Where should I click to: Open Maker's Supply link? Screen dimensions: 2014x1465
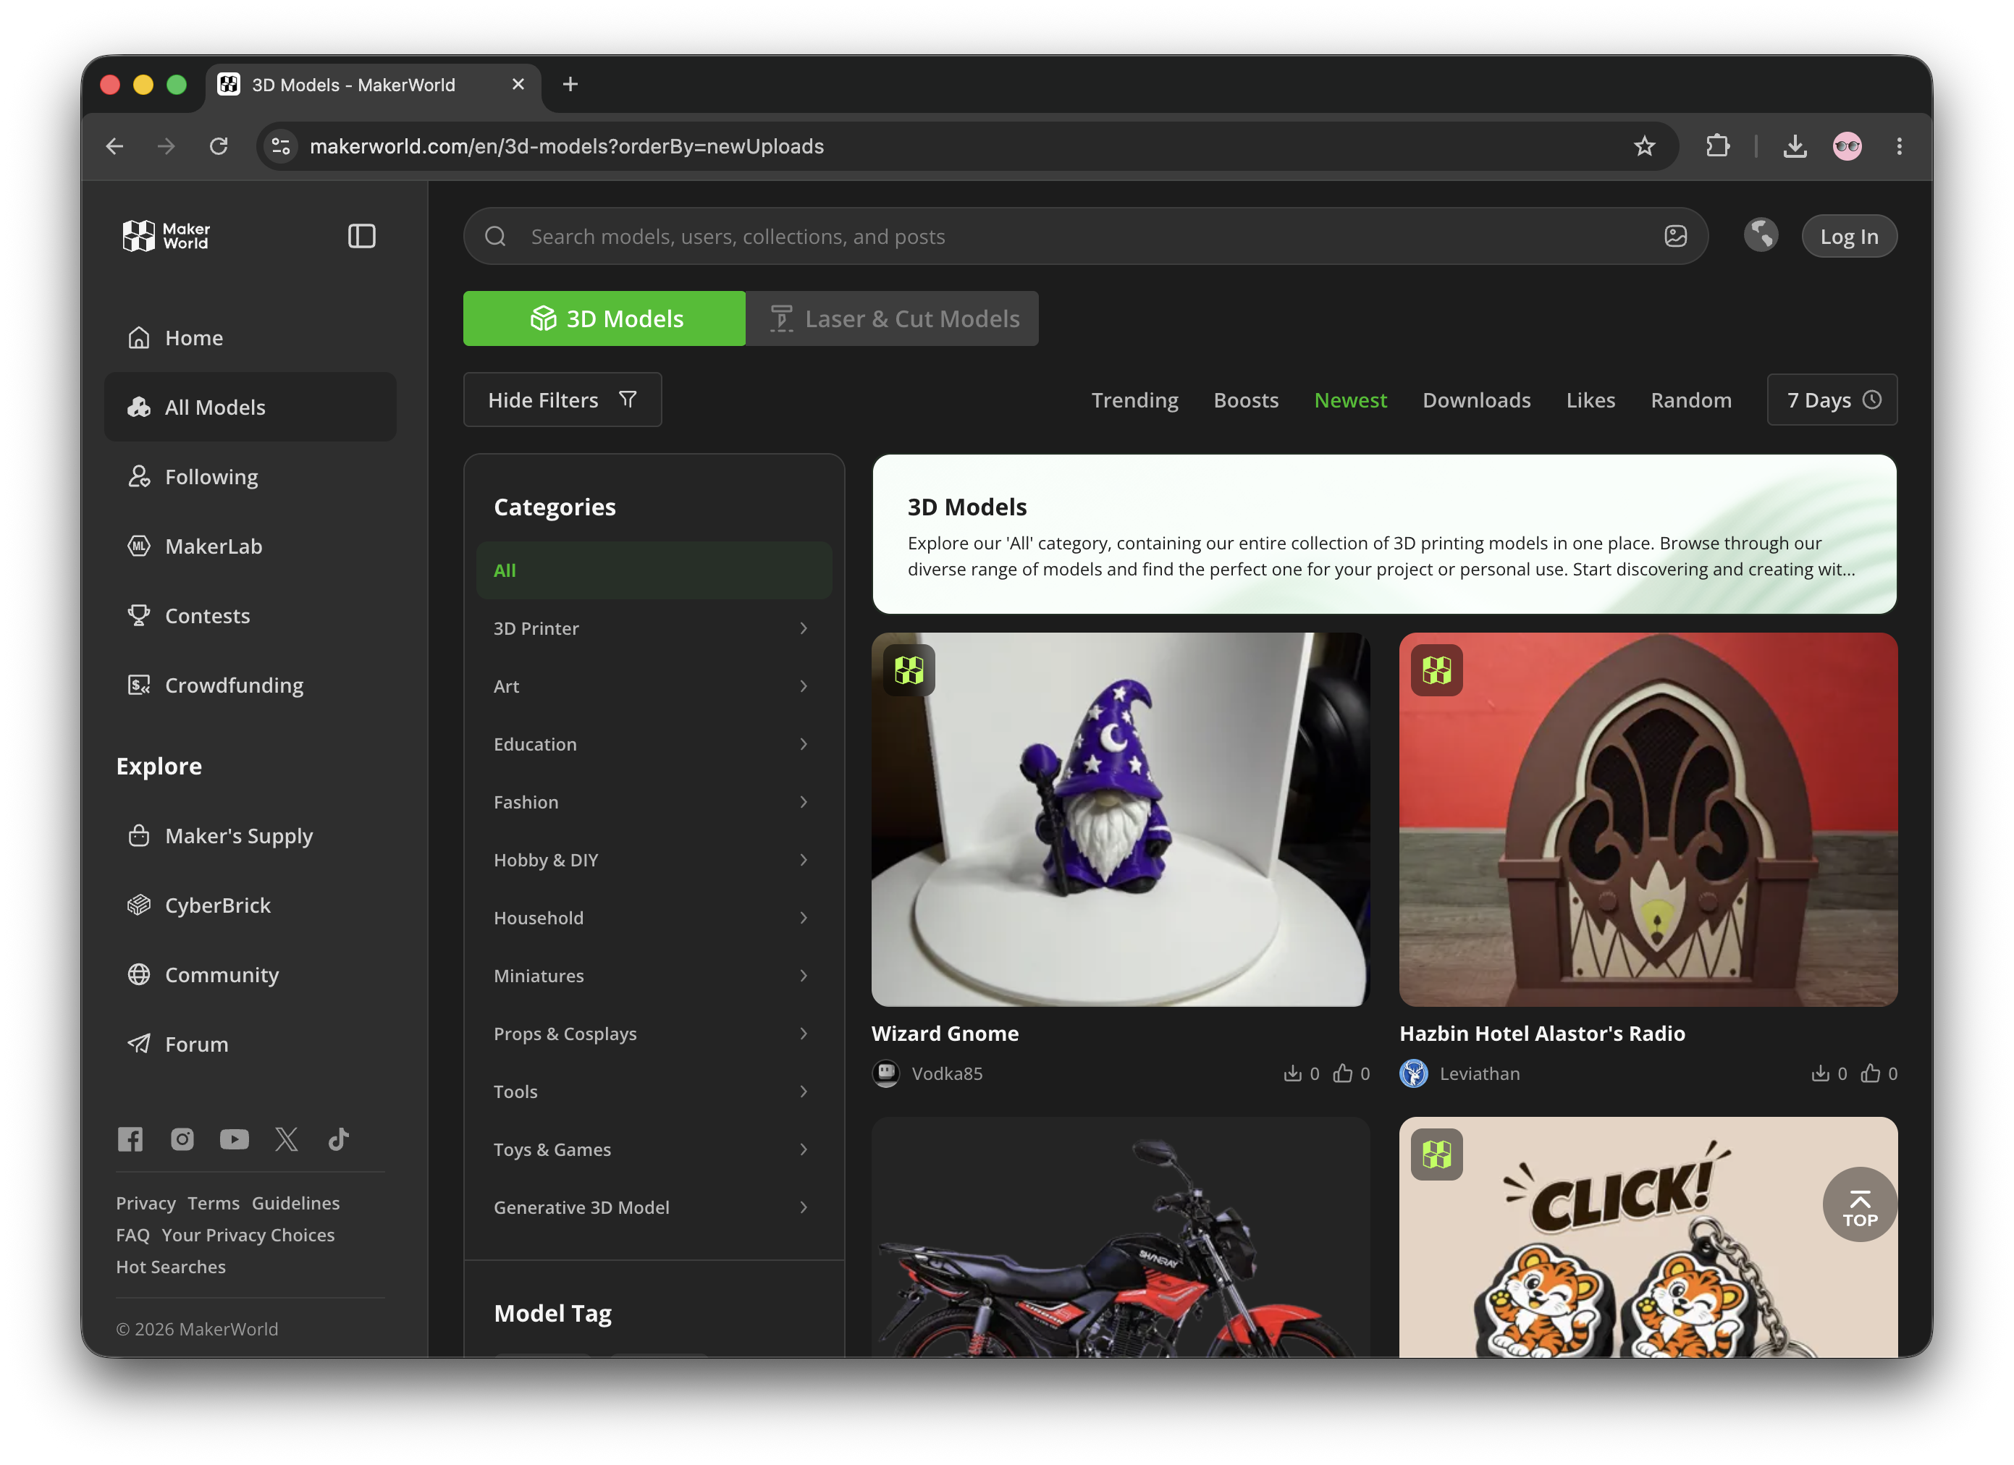(x=250, y=837)
